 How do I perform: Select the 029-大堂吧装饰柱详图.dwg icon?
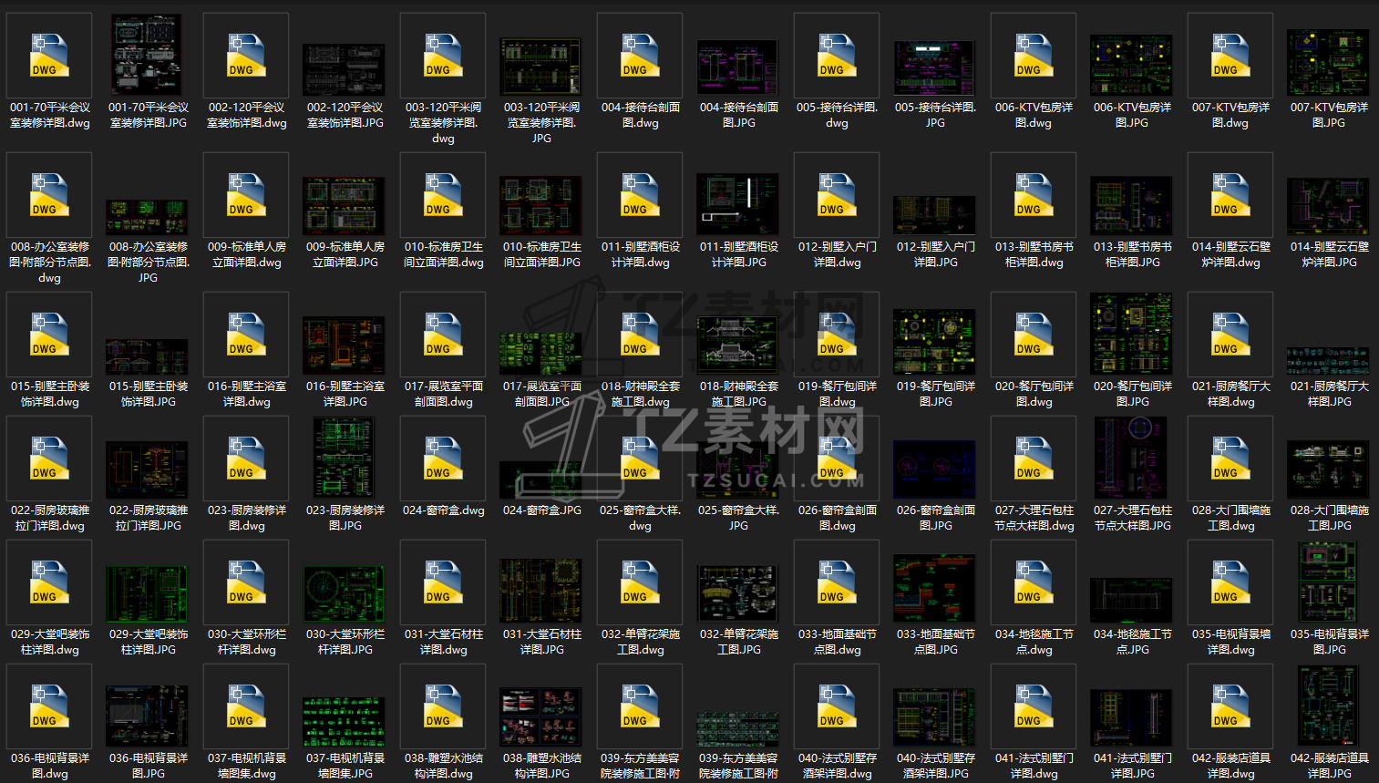pos(49,582)
